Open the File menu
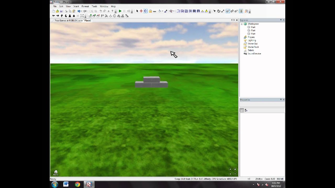335x188 pixels. (x=55, y=6)
